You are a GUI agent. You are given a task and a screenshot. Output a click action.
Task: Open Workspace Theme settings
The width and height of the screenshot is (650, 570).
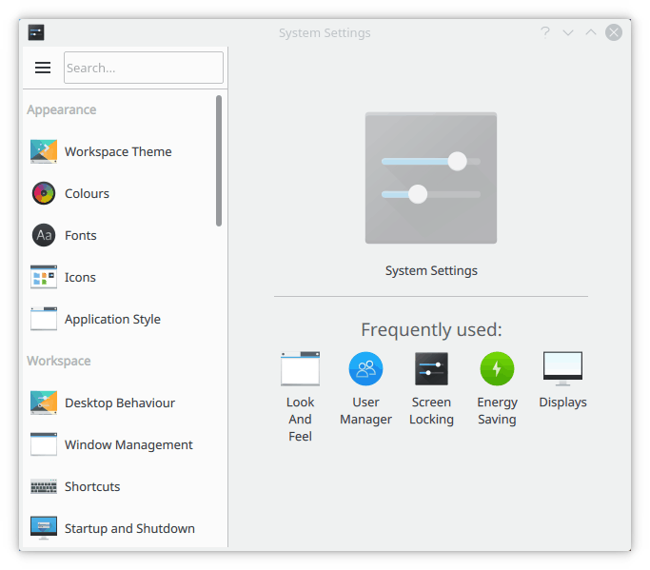tap(117, 152)
